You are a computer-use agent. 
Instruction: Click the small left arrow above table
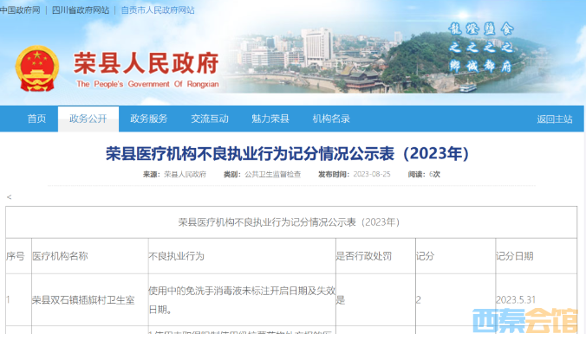(9, 197)
